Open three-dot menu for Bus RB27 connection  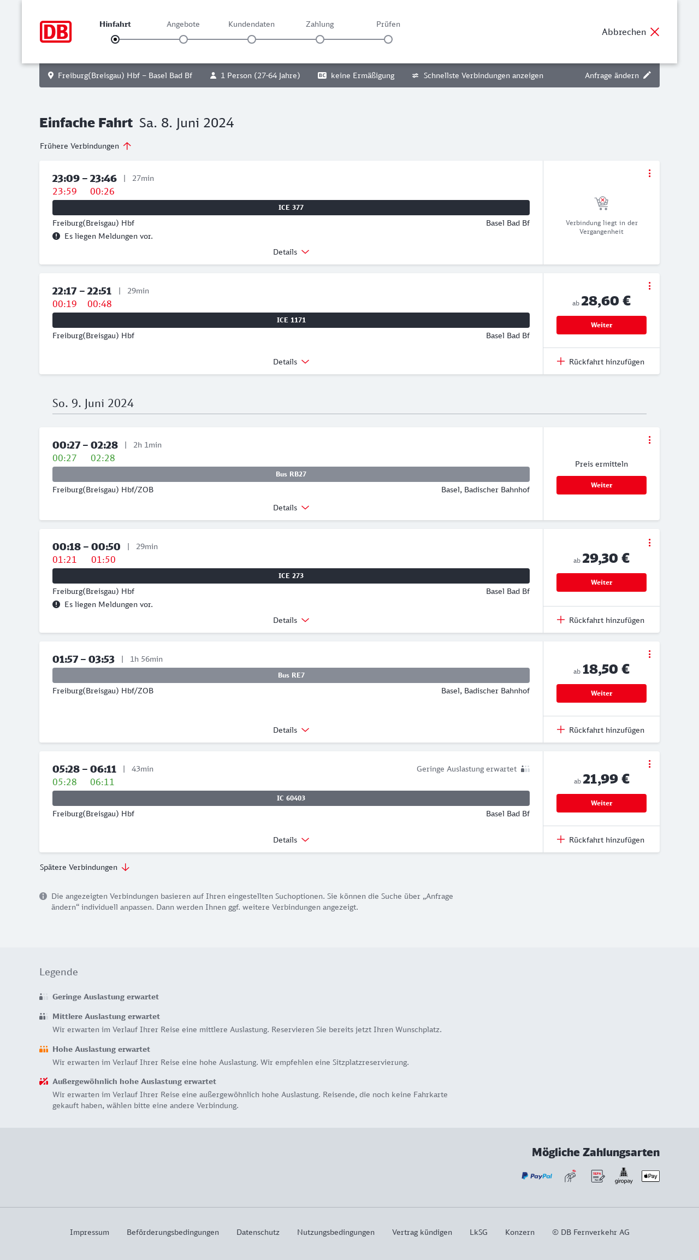pyautogui.click(x=649, y=440)
